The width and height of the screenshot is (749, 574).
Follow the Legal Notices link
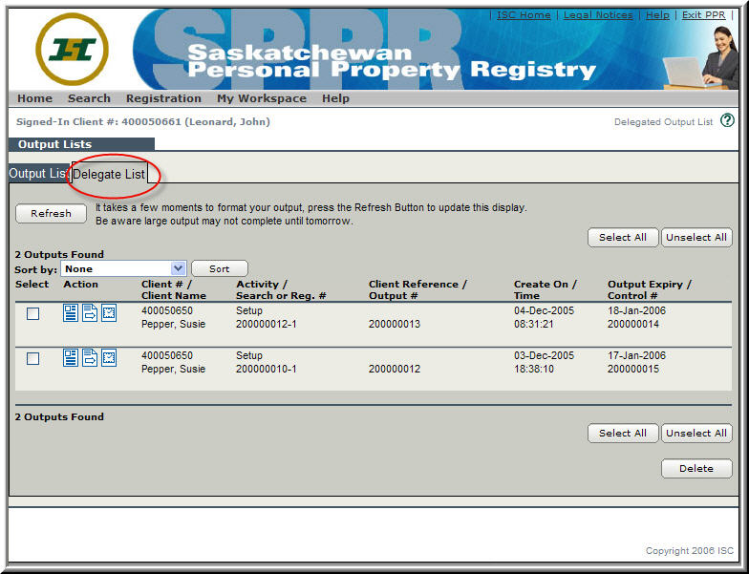coord(598,15)
